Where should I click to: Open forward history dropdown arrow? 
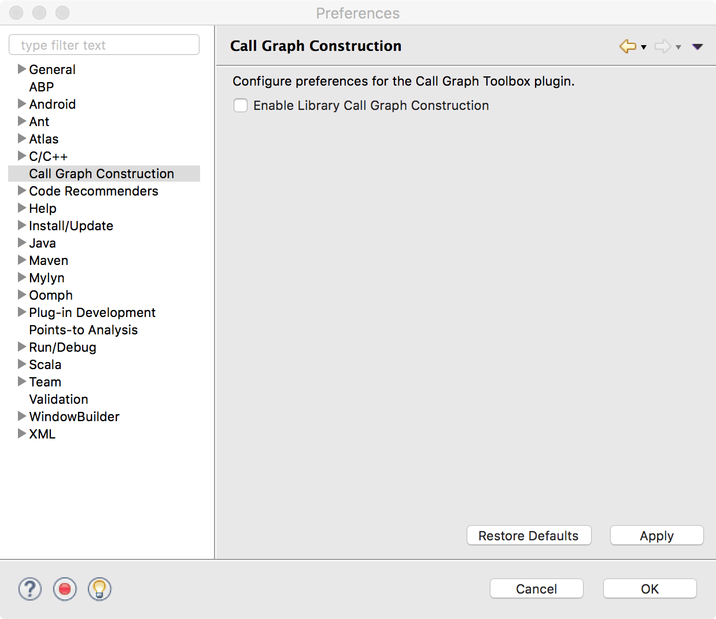click(678, 47)
